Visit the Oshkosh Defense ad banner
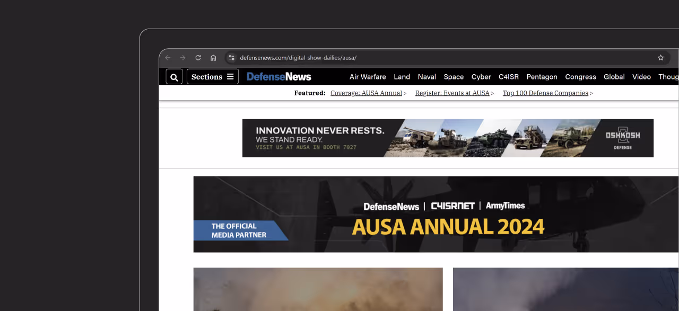 [x=448, y=138]
